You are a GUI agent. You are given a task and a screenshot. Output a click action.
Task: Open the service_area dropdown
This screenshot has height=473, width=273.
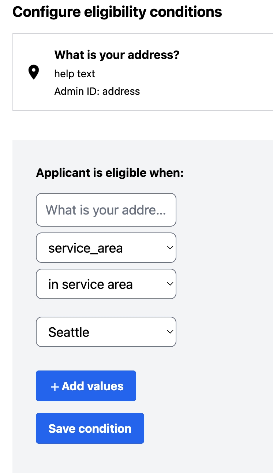point(106,248)
